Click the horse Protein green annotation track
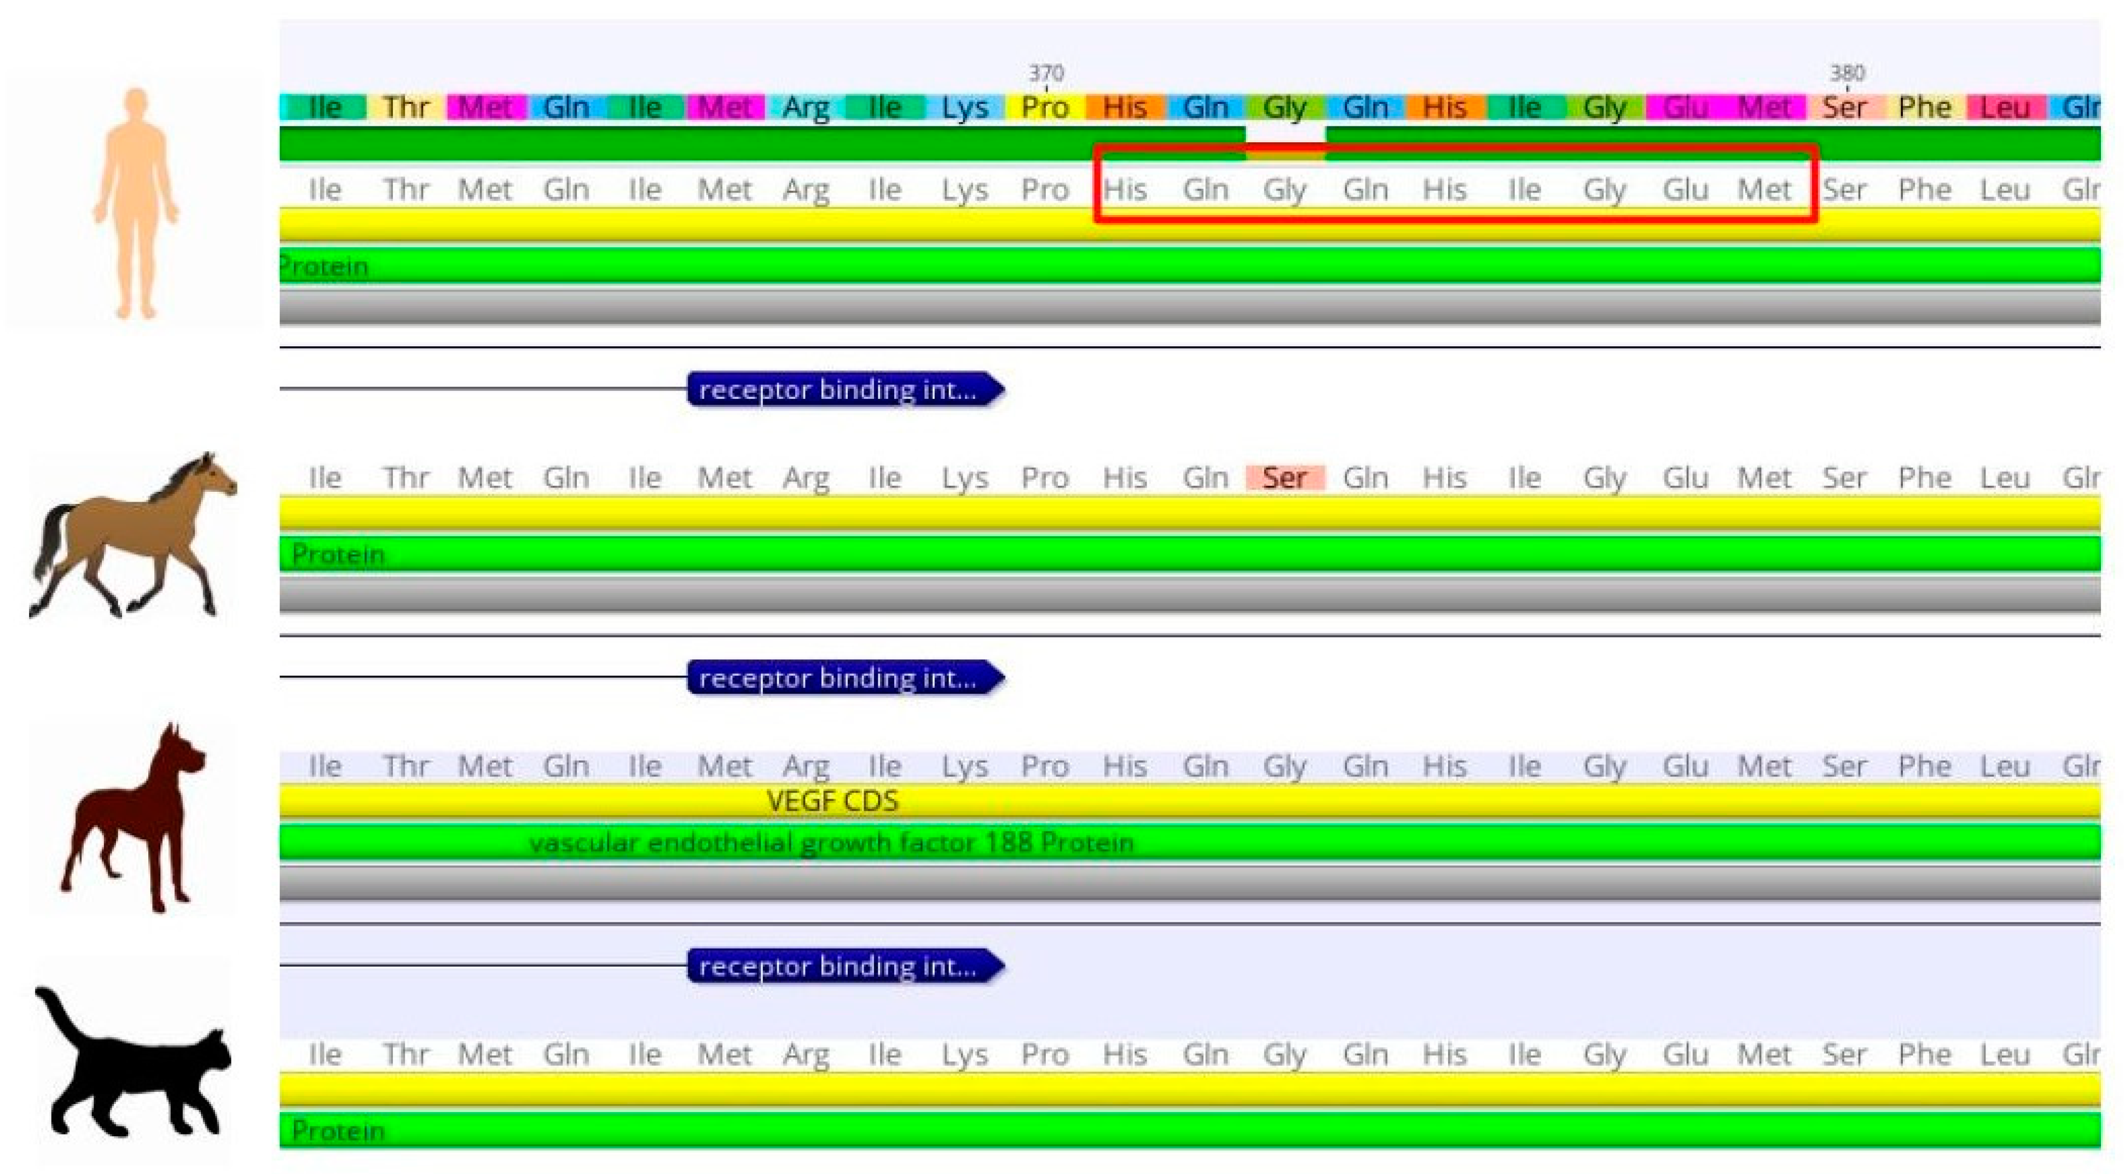The image size is (2124, 1174). pyautogui.click(x=1188, y=554)
